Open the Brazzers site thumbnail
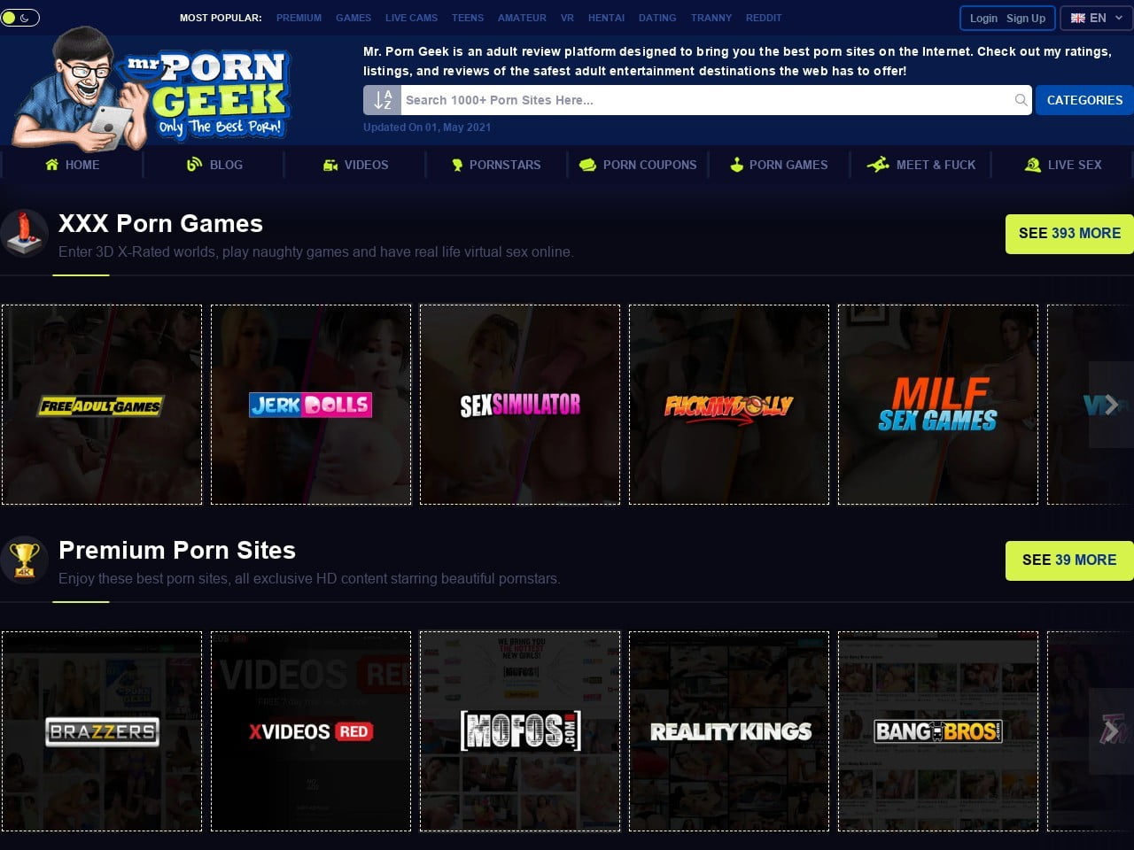The image size is (1134, 850). [x=102, y=731]
